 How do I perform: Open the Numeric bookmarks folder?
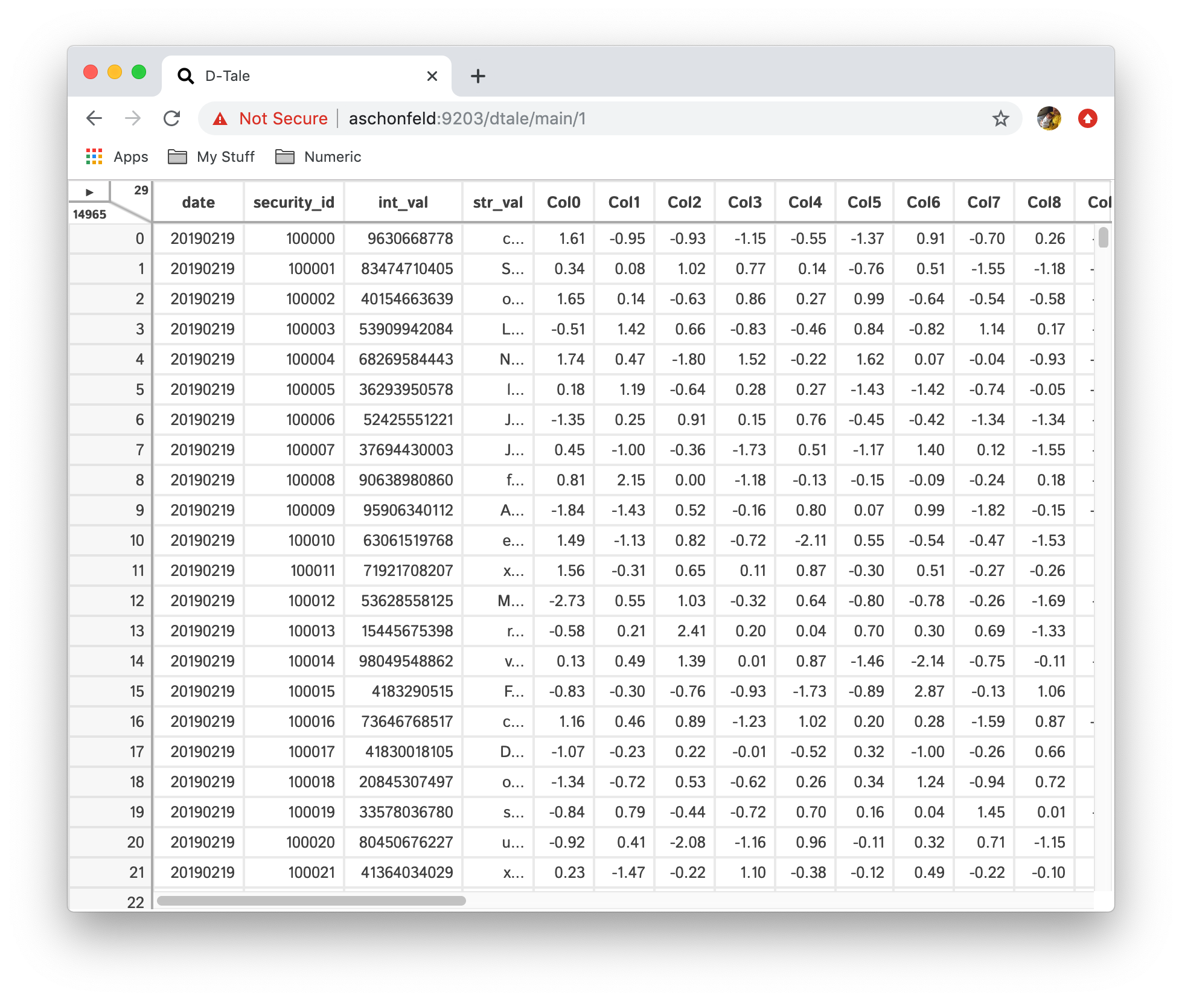(x=318, y=157)
